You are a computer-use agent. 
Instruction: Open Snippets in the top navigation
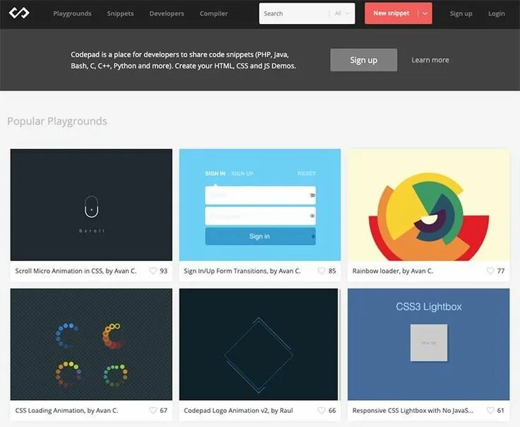point(120,13)
